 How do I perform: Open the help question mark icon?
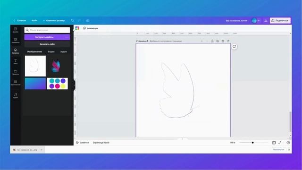coord(288,143)
